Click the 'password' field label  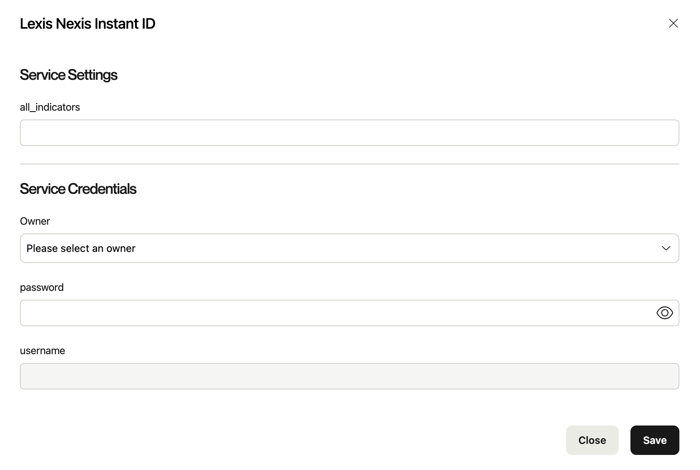(x=42, y=287)
